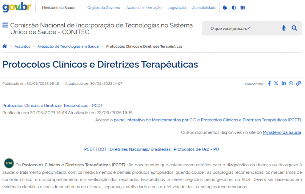305x194 pixels.
Task: Jump to 'Diretrizes Nacionais/Brasileiras' section
Action: 140,149
